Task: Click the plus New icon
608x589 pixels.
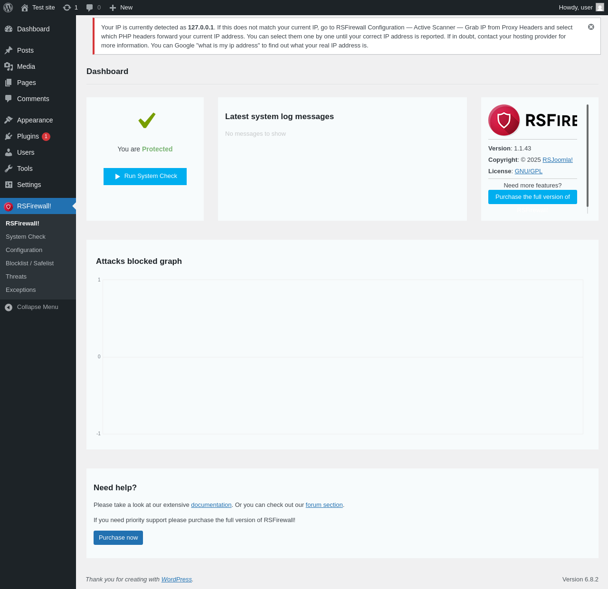Action: point(113,8)
